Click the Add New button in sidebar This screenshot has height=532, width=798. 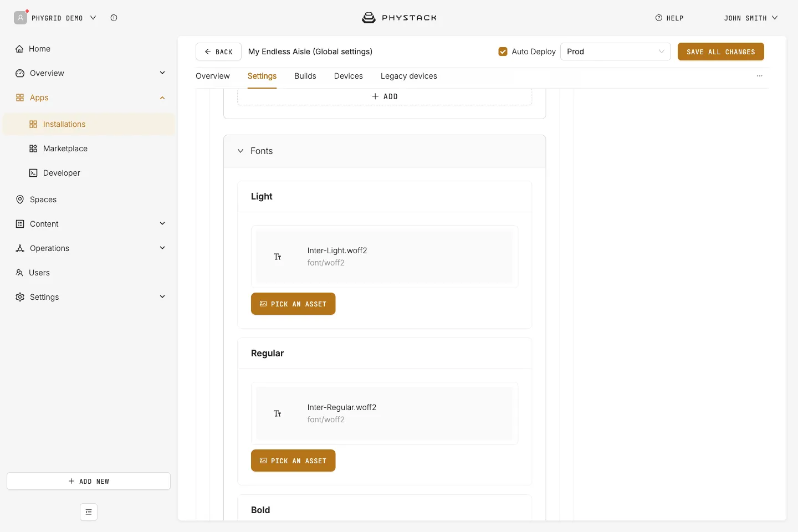(x=89, y=481)
